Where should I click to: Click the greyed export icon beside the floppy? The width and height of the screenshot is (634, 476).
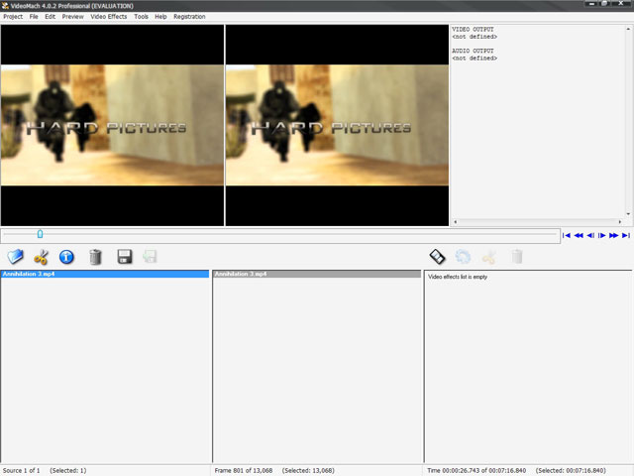click(x=150, y=257)
